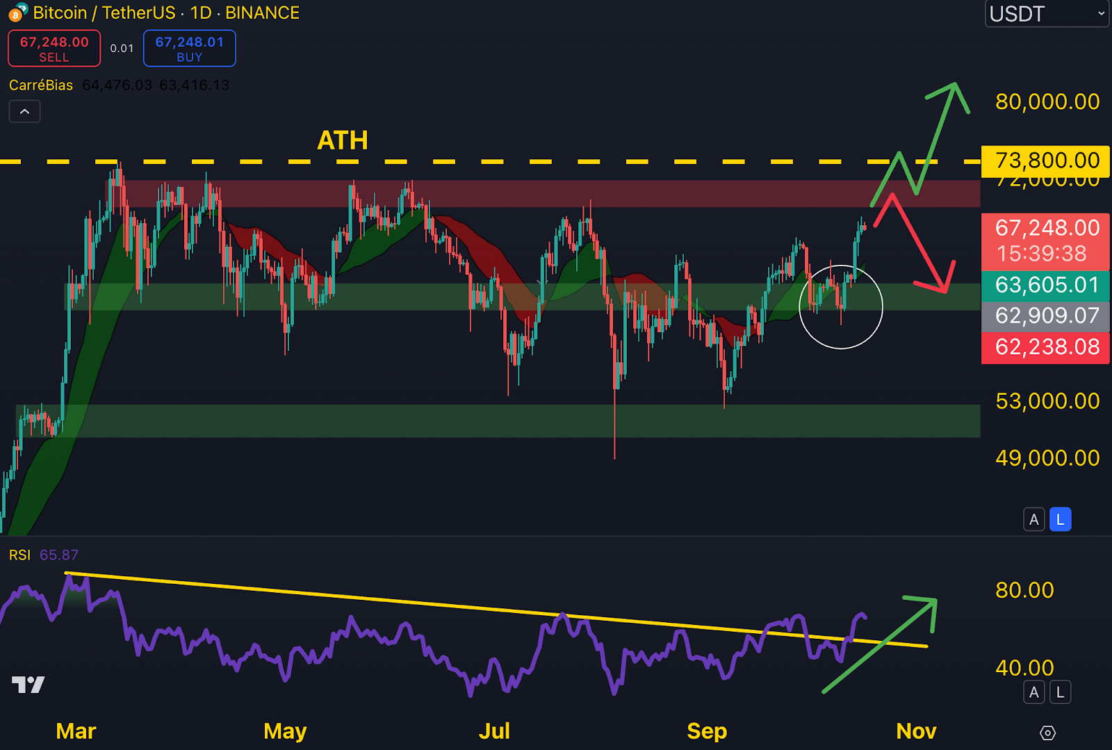Click the grey 62,909.07 price label
This screenshot has width=1112, height=750.
tap(1046, 316)
